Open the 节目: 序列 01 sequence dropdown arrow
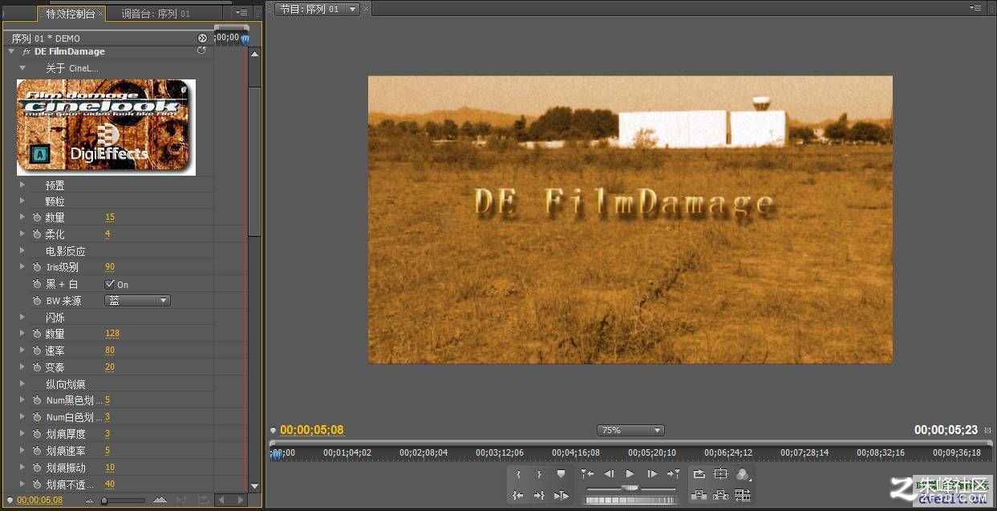This screenshot has width=997, height=511. [x=354, y=9]
